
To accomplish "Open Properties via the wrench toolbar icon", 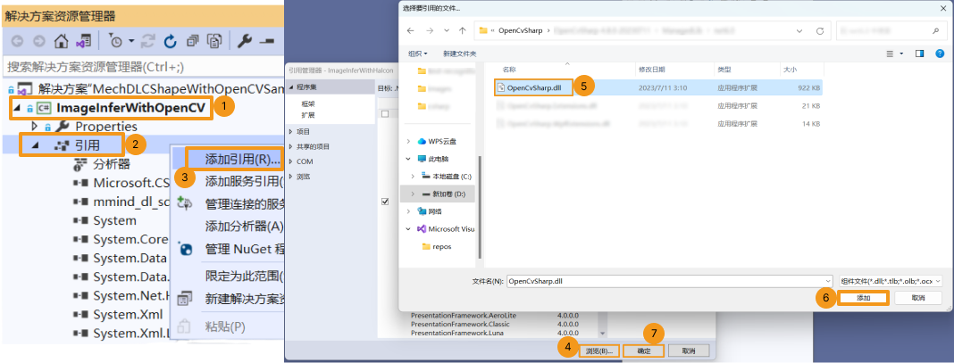I will pyautogui.click(x=244, y=41).
